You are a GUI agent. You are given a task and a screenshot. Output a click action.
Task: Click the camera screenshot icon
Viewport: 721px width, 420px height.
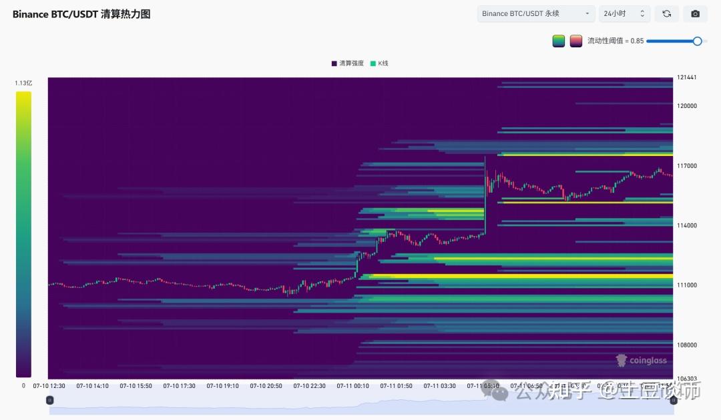(x=695, y=14)
